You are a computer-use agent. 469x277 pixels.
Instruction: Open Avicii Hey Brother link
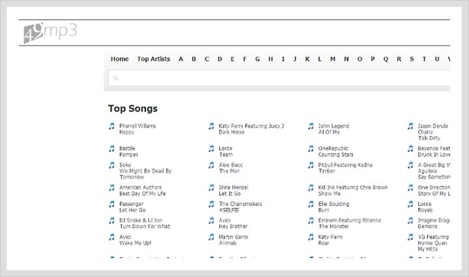click(233, 224)
